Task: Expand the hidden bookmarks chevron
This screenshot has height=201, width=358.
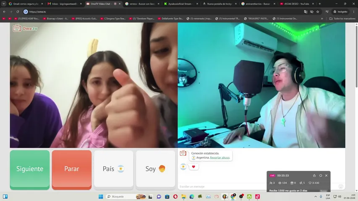Action: [322, 19]
